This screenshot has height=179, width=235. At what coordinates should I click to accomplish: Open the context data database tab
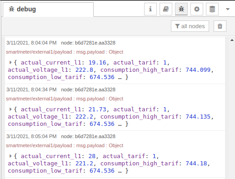coord(212,9)
